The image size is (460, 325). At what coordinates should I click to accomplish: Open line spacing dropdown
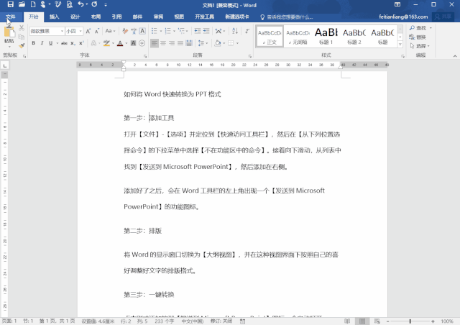[203, 43]
